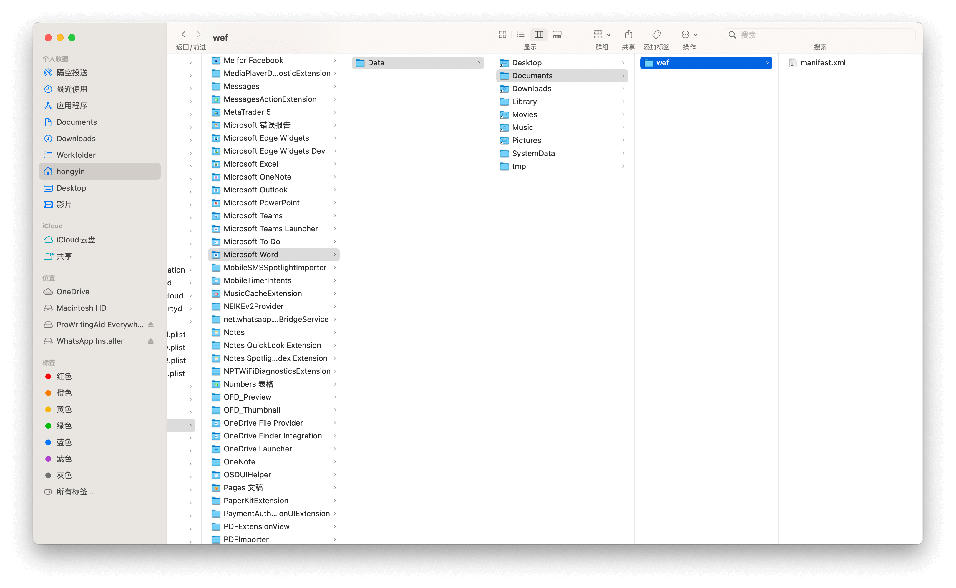The height and width of the screenshot is (588, 956).
Task: Select the Me for Facebook folder
Action: [x=274, y=60]
